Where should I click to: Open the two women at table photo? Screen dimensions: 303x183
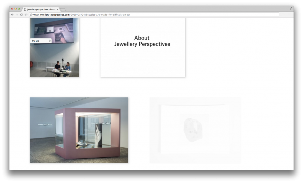tap(54, 48)
